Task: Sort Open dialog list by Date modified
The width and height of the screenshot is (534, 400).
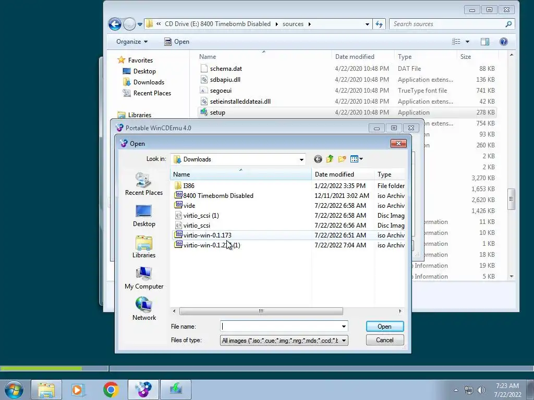Action: pyautogui.click(x=343, y=174)
